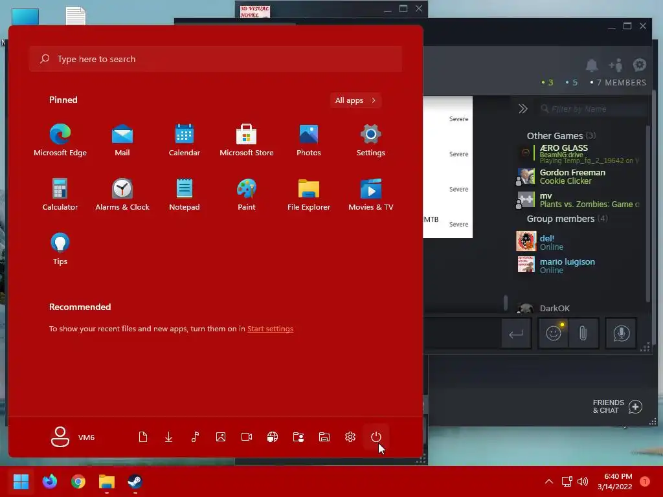Launch the Mail app

pos(122,140)
